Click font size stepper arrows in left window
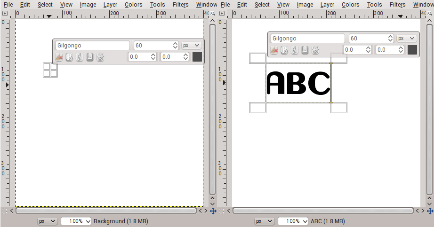 (175, 45)
